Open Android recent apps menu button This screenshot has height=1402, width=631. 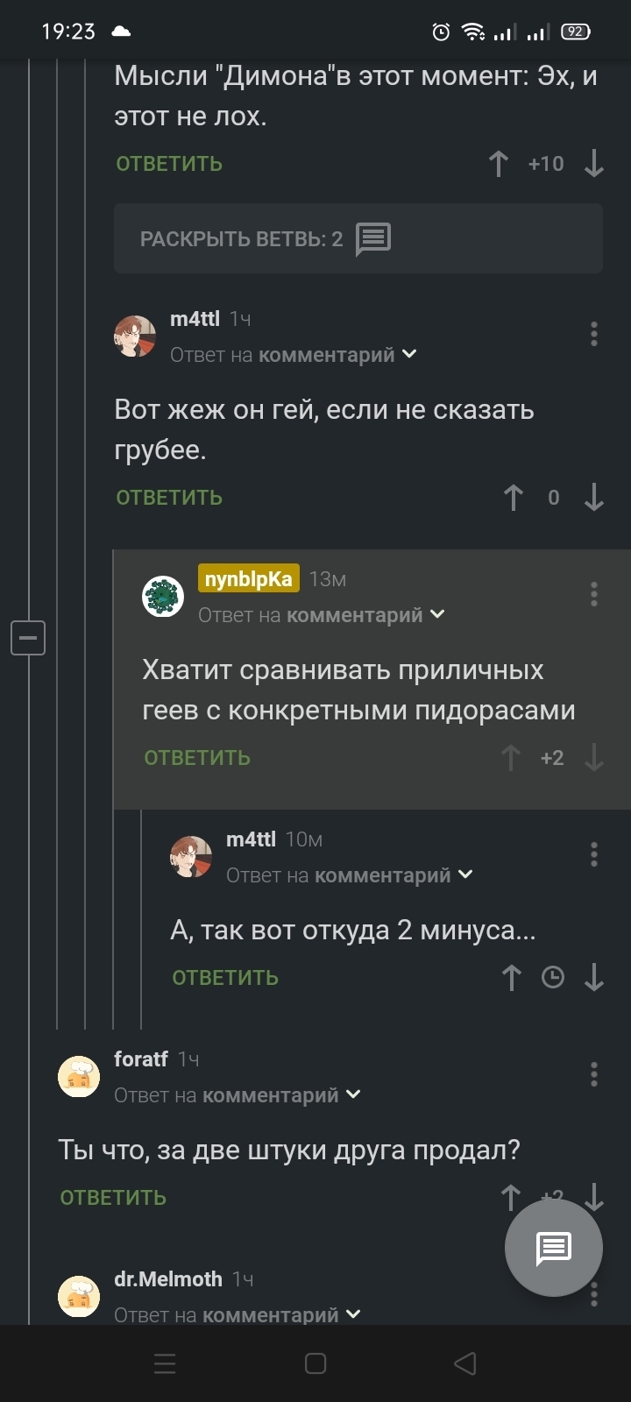(x=165, y=1363)
